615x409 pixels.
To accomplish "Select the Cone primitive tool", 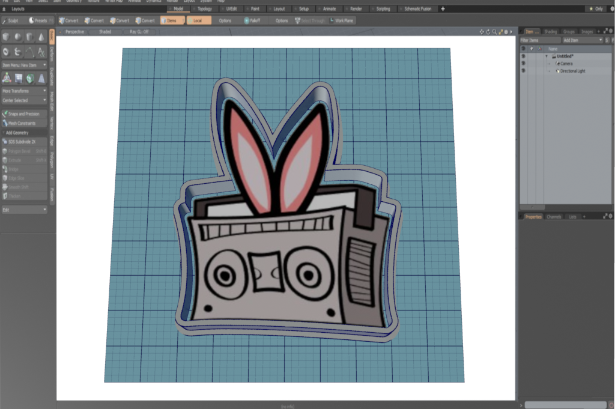I will coord(41,37).
